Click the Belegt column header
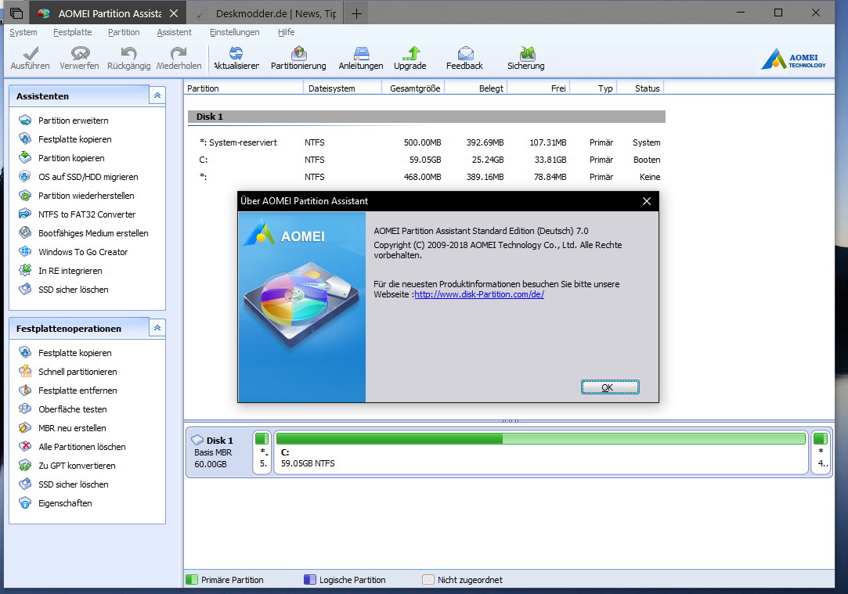Image resolution: width=848 pixels, height=594 pixels. 476,88
